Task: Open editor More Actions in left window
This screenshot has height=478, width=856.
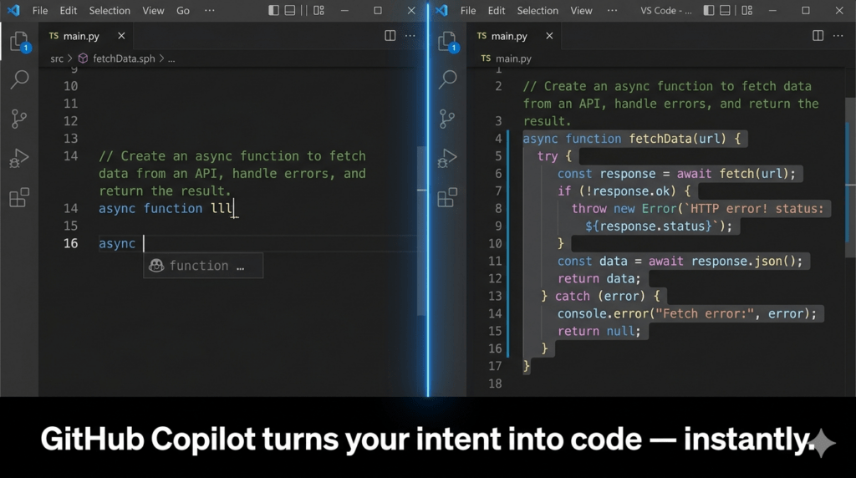Action: (410, 36)
